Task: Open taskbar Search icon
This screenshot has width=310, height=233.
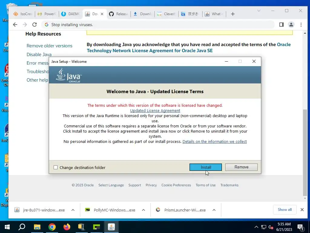Action: pos(22,227)
